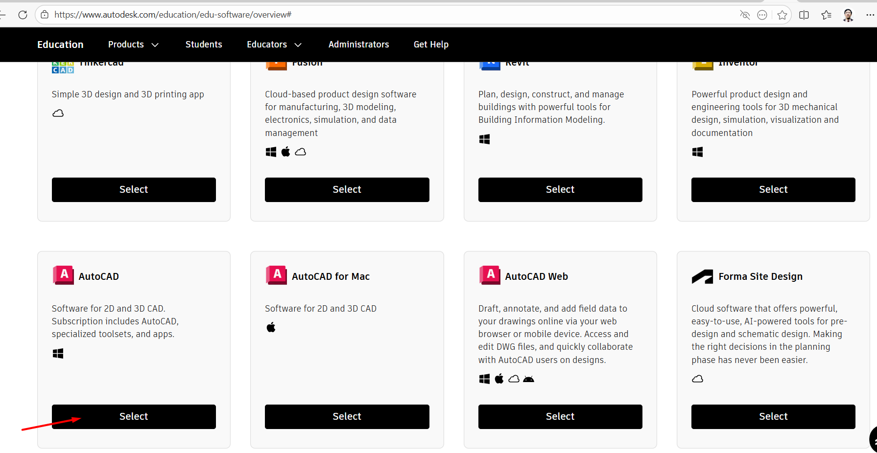The image size is (877, 453).
Task: Click the Forma Site Design logo
Action: [702, 276]
